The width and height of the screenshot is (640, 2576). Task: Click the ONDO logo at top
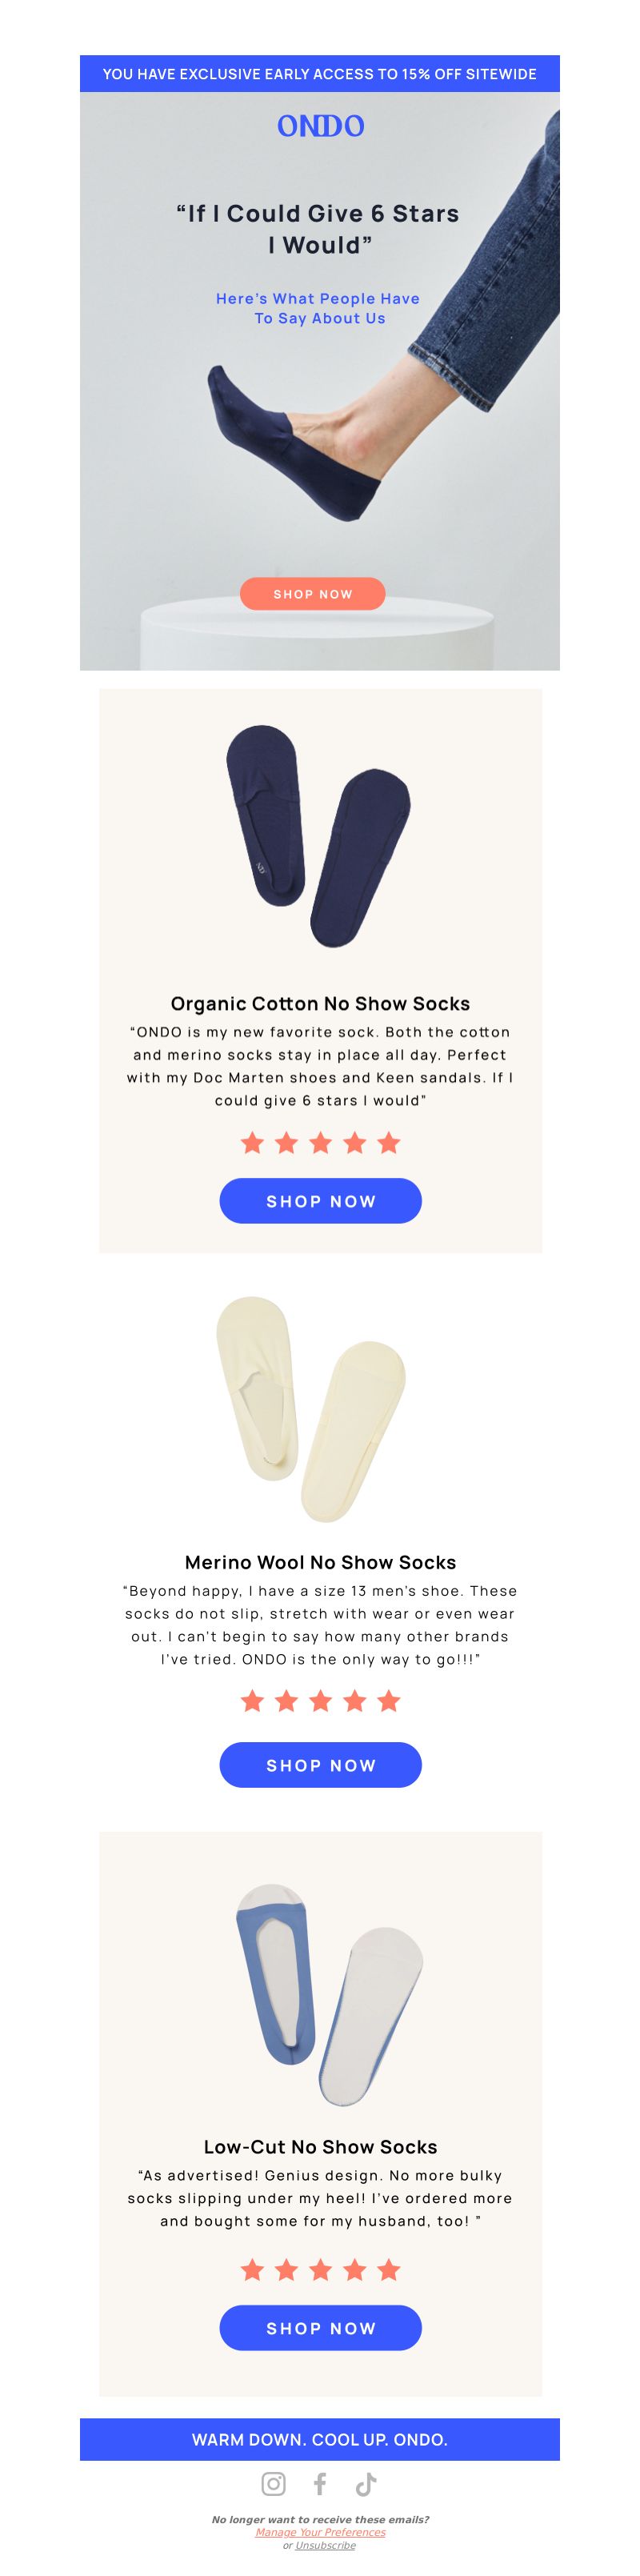(320, 126)
